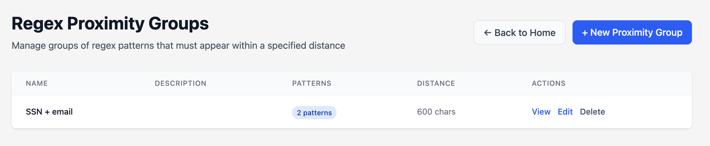This screenshot has height=146, width=710.
Task: Click the Regex Proximity Groups heading
Action: [110, 24]
